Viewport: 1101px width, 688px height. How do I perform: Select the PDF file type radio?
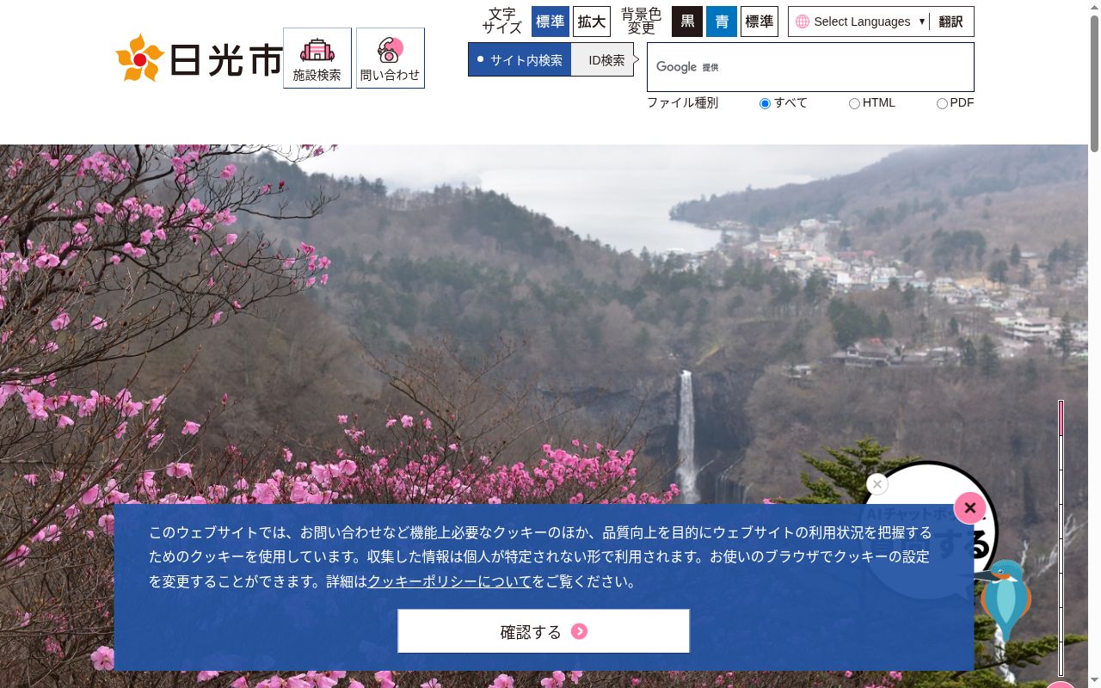pyautogui.click(x=942, y=103)
